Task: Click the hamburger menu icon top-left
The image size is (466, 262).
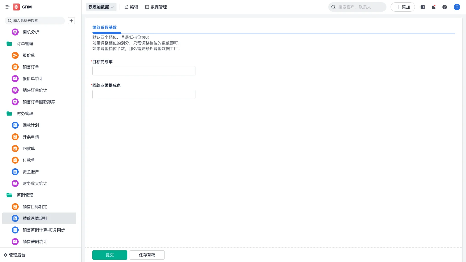Action: coord(8,7)
